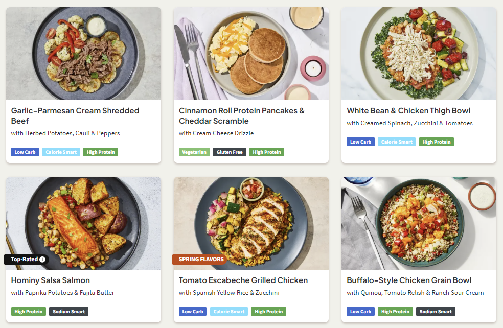Click Sodium Smart tag on Hominy Salsa Salmon
The width and height of the screenshot is (503, 328).
click(69, 312)
